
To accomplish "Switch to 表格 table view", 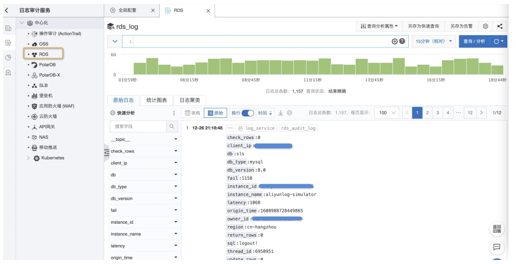I will click(192, 113).
